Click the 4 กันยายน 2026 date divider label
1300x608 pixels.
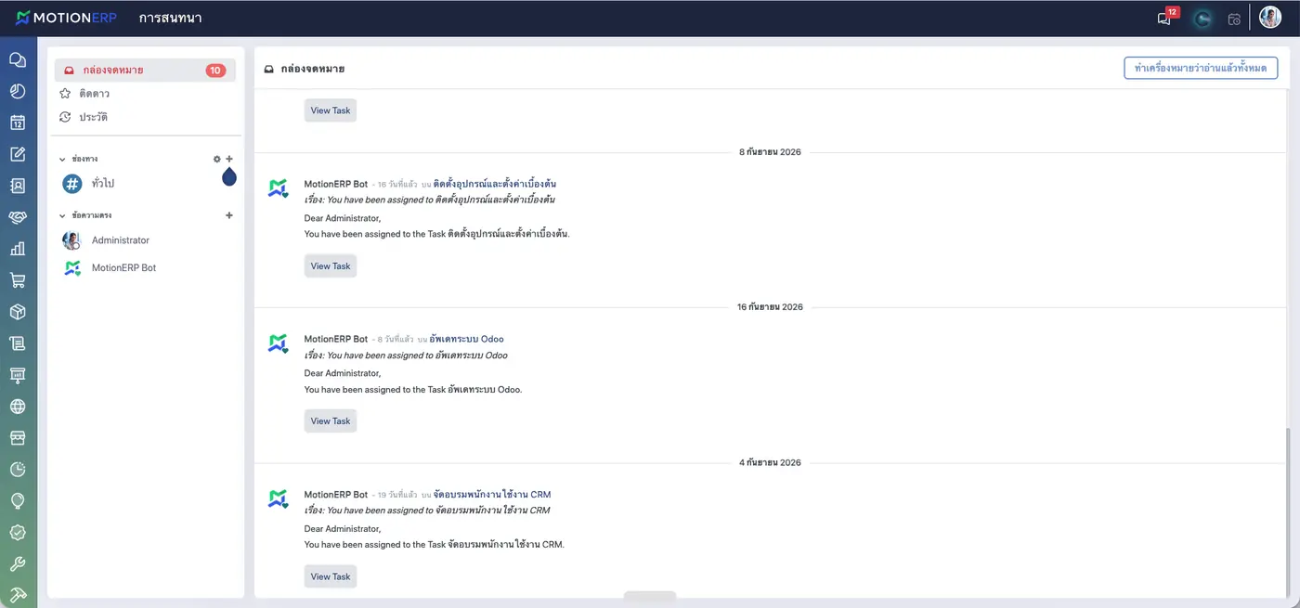[x=770, y=462]
